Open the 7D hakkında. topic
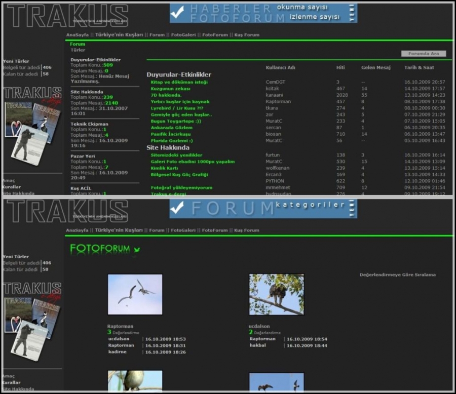 coord(166,95)
